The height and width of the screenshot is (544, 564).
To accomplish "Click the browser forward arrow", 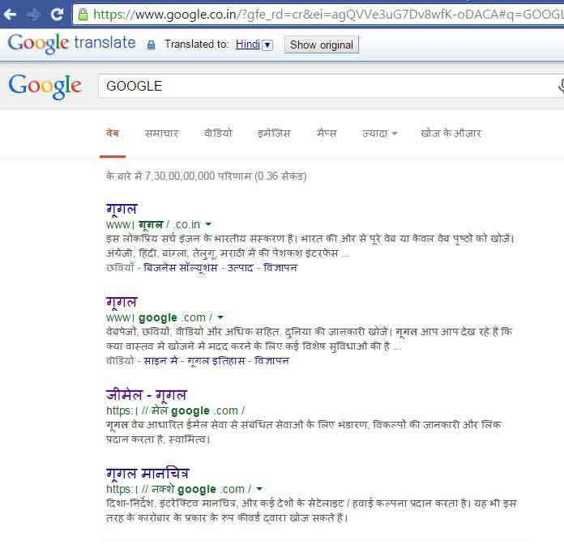I will coord(33,15).
